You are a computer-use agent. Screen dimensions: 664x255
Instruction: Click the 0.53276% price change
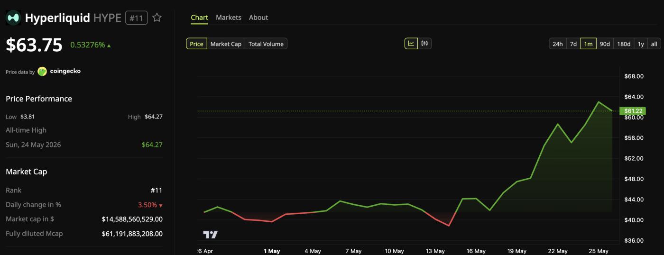click(91, 45)
